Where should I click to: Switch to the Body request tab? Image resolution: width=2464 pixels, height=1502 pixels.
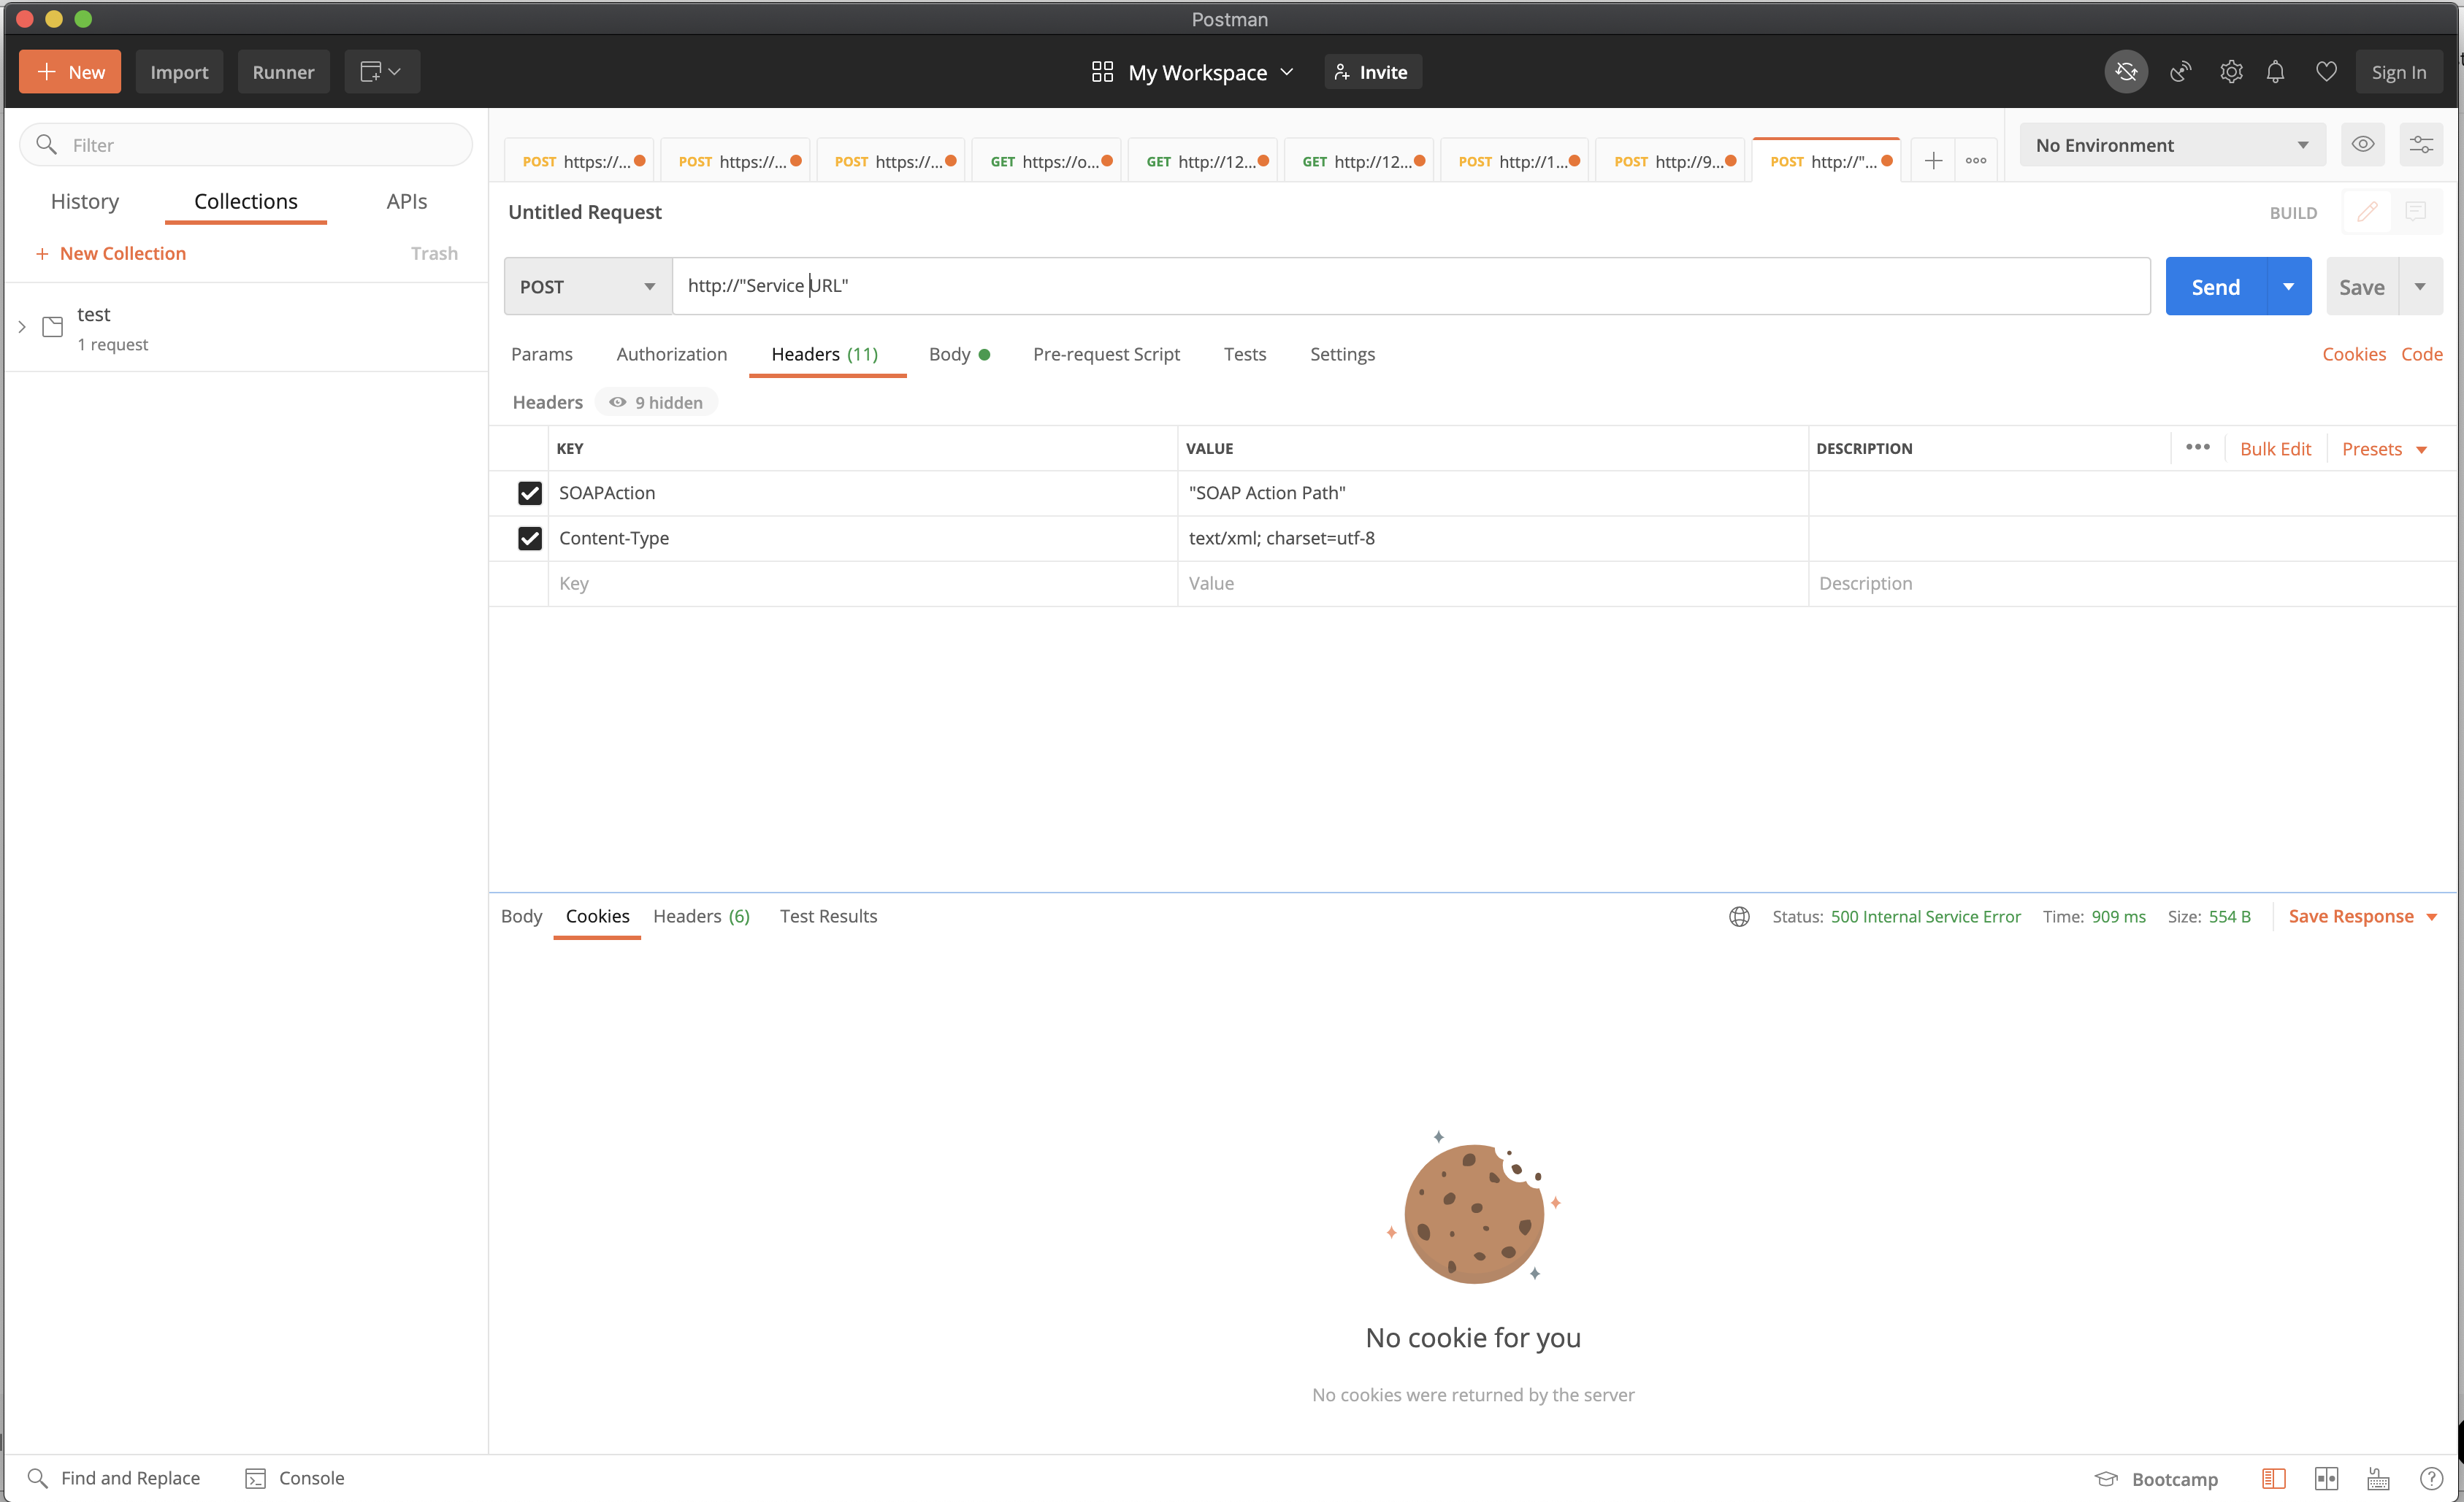pyautogui.click(x=949, y=355)
